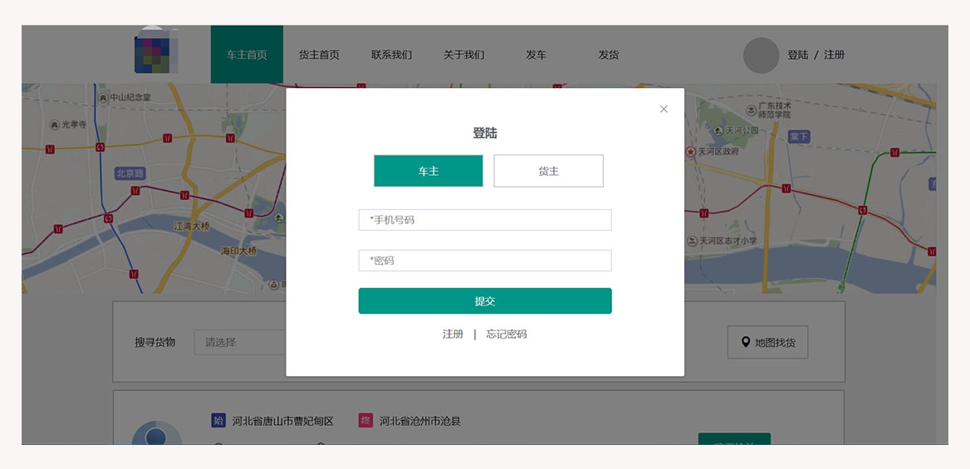Viewport: 970px width, 469px height.
Task: Click the 注册 link below the 提交 button
Action: [x=453, y=335]
